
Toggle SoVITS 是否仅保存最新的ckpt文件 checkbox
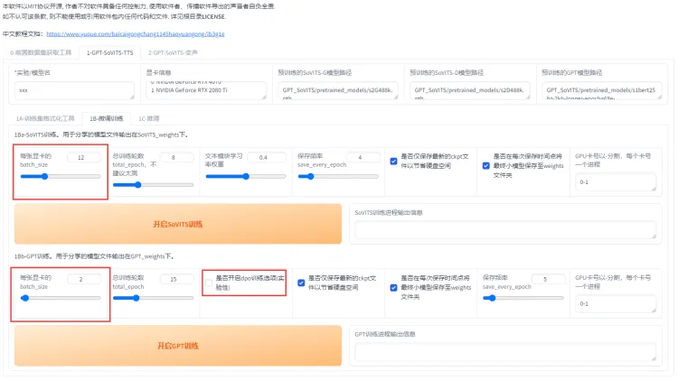[x=393, y=161]
